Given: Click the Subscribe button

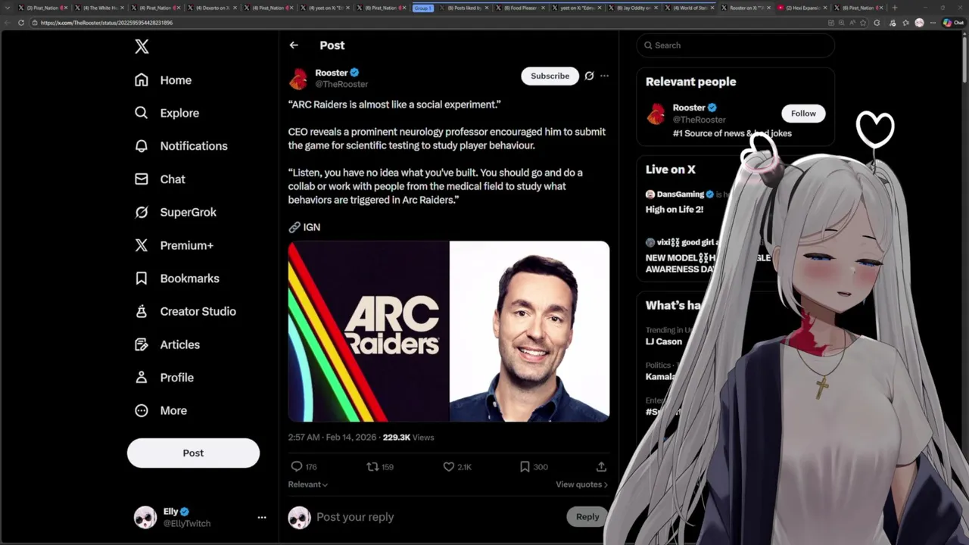Looking at the screenshot, I should pos(550,76).
